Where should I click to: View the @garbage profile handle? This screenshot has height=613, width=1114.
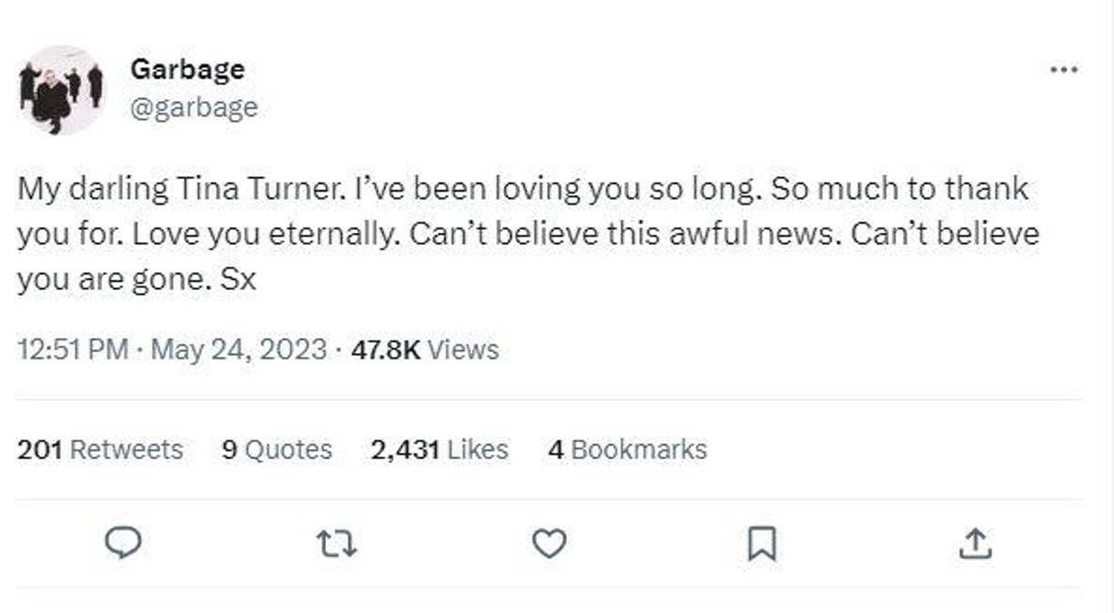tap(194, 106)
